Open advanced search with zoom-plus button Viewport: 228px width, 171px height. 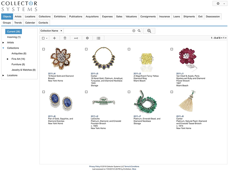(149, 31)
